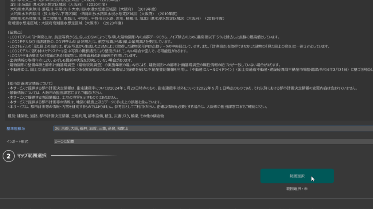Click the インポート形式 field label
Viewport: 373px width, 209px height.
[x=17, y=142]
